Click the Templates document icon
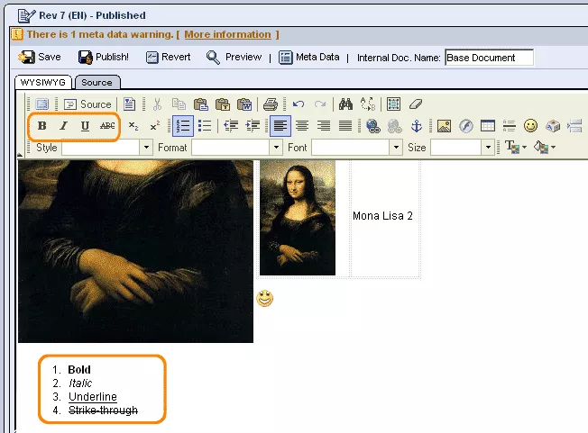Screen dimensions: 588x433 (129, 104)
